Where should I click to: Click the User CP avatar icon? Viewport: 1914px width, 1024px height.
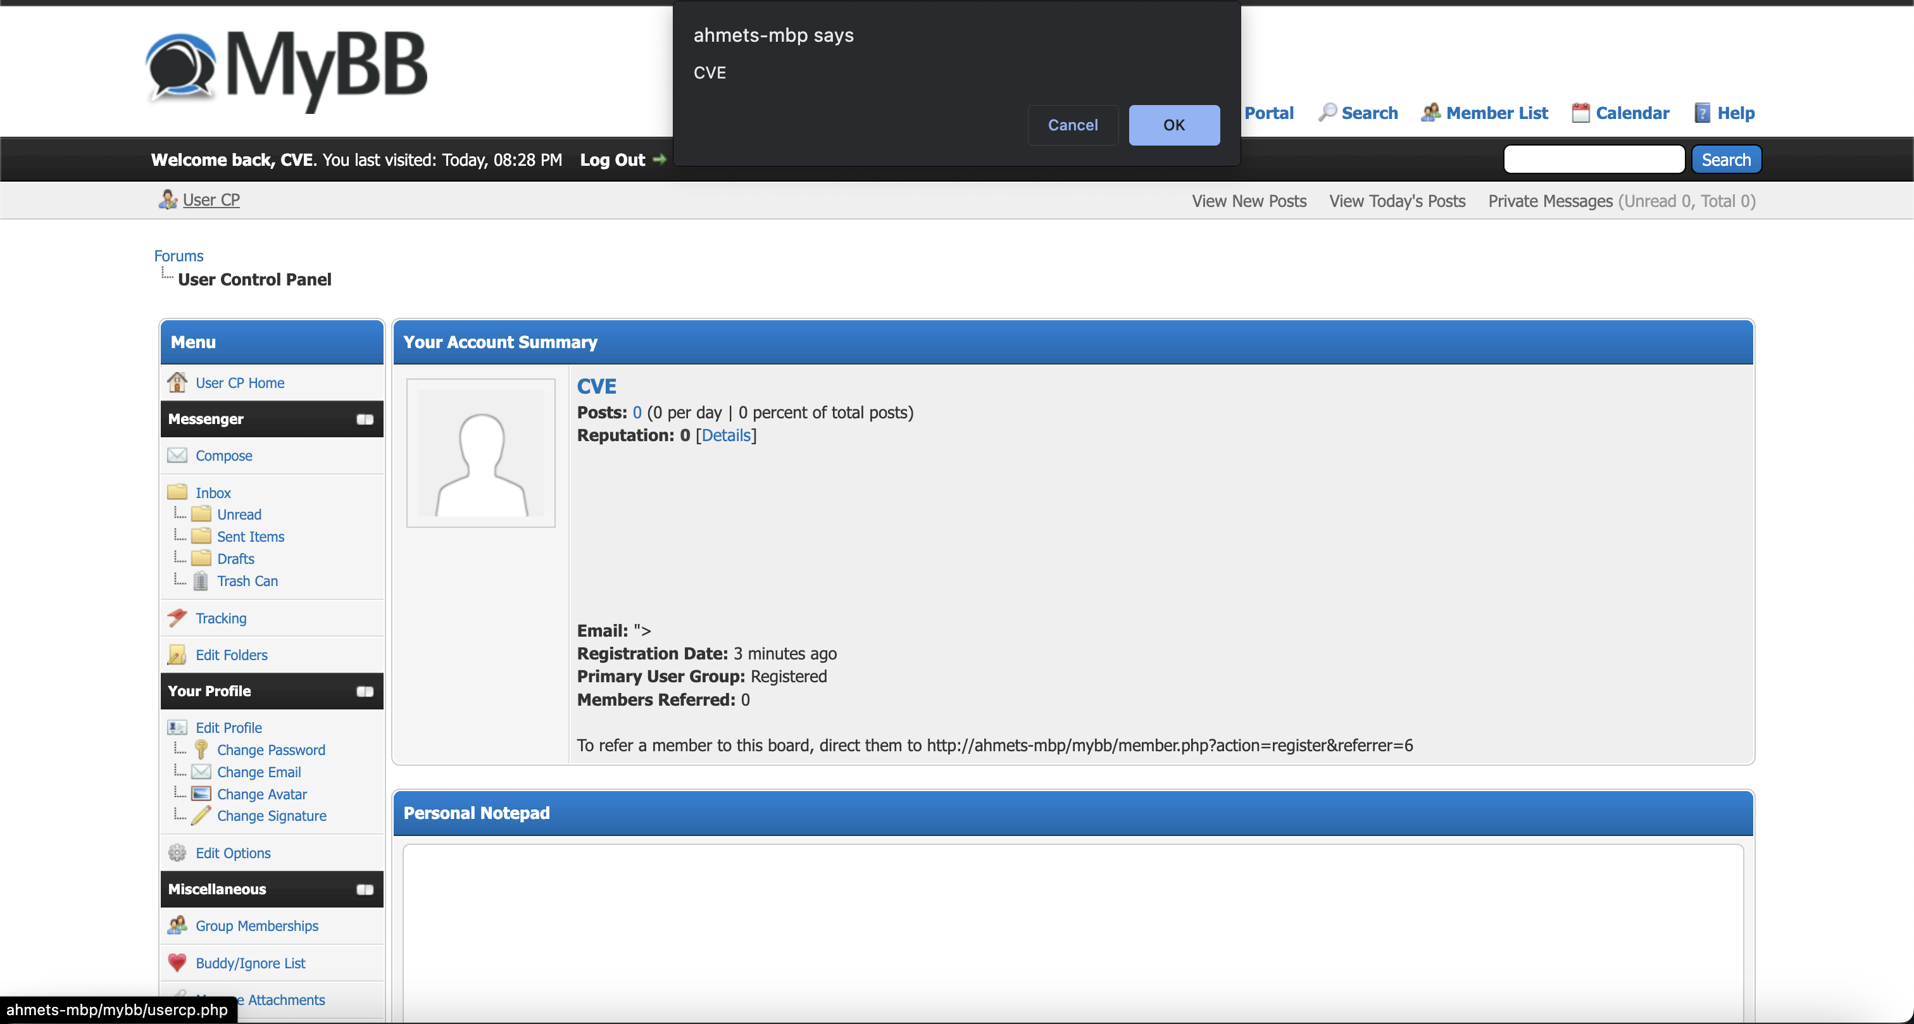pos(168,199)
